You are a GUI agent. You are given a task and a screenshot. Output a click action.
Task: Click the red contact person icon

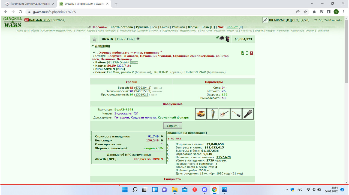(x=251, y=53)
